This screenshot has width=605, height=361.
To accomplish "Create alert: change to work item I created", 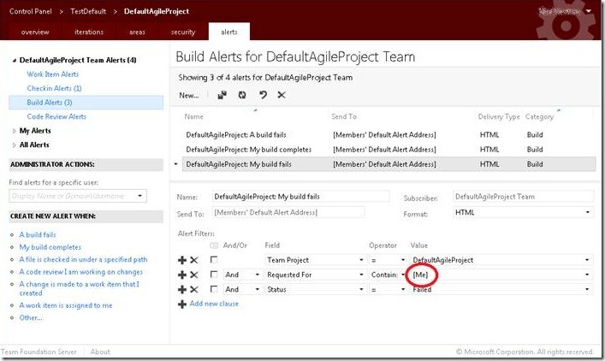I will (x=79, y=288).
